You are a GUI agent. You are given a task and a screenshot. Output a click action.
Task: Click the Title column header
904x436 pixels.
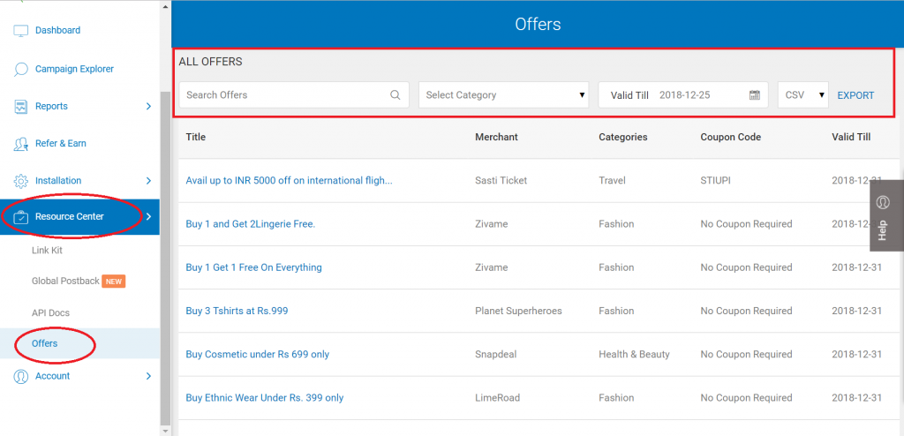pos(195,138)
